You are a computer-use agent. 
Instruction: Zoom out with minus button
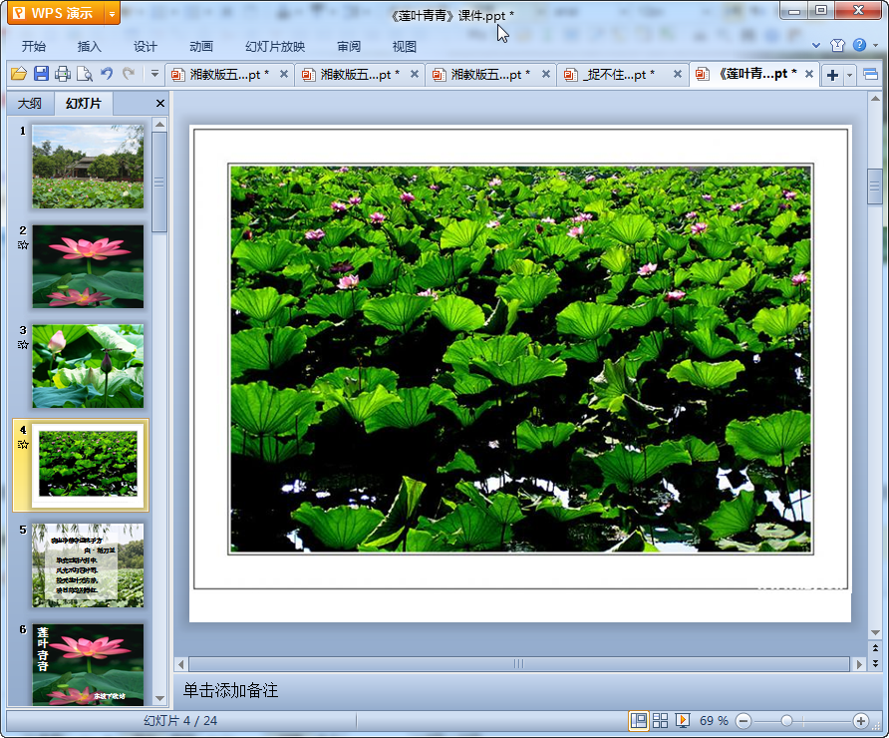point(743,721)
